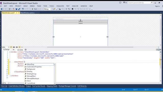The image size is (163, 92).
Task: Open the Output panel tab
Action: coord(28,86)
